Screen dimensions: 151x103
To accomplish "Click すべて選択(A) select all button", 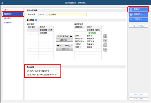I will pyautogui.click(x=64, y=36).
